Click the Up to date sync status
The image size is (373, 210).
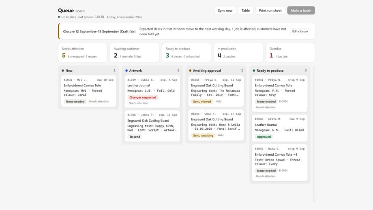(69, 17)
